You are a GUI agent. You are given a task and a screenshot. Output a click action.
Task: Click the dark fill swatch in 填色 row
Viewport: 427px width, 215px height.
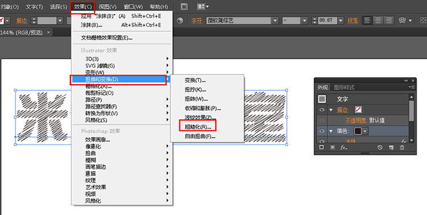tap(358, 131)
